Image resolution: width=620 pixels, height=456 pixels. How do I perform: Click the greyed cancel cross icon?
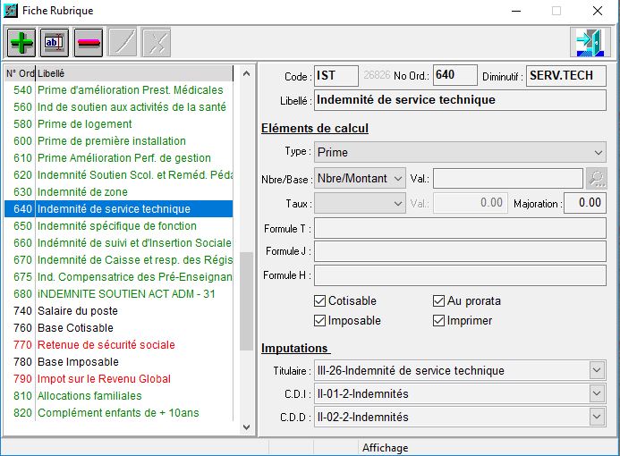pyautogui.click(x=157, y=42)
